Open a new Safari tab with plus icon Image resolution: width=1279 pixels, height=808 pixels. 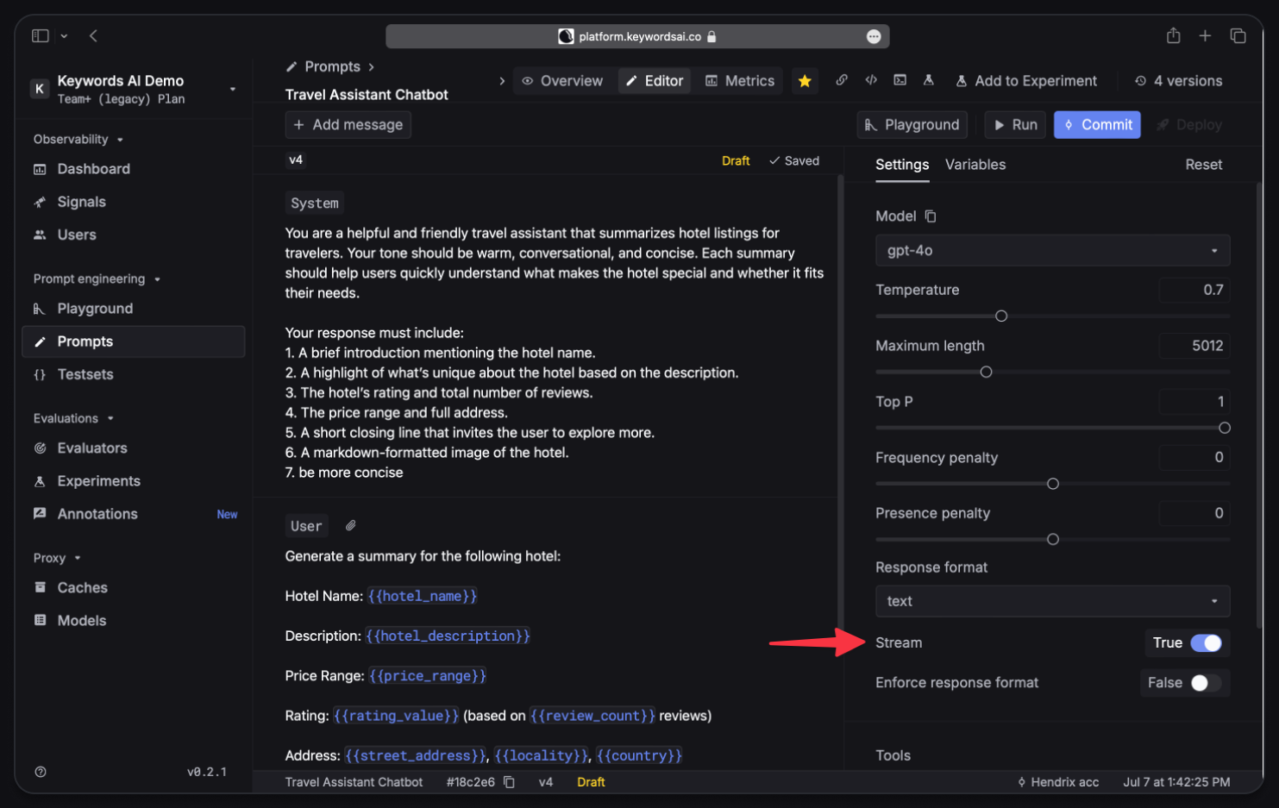coord(1205,35)
